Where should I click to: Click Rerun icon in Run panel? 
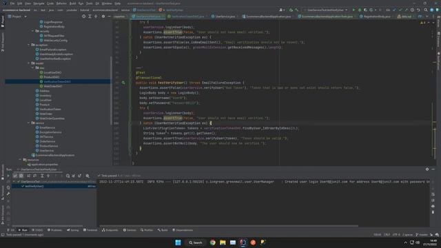click(x=8, y=176)
